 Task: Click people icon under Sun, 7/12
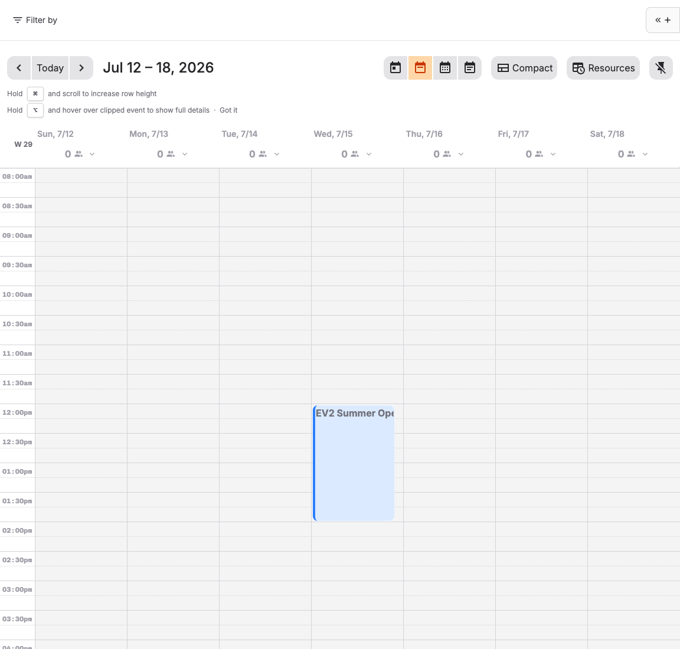point(79,154)
